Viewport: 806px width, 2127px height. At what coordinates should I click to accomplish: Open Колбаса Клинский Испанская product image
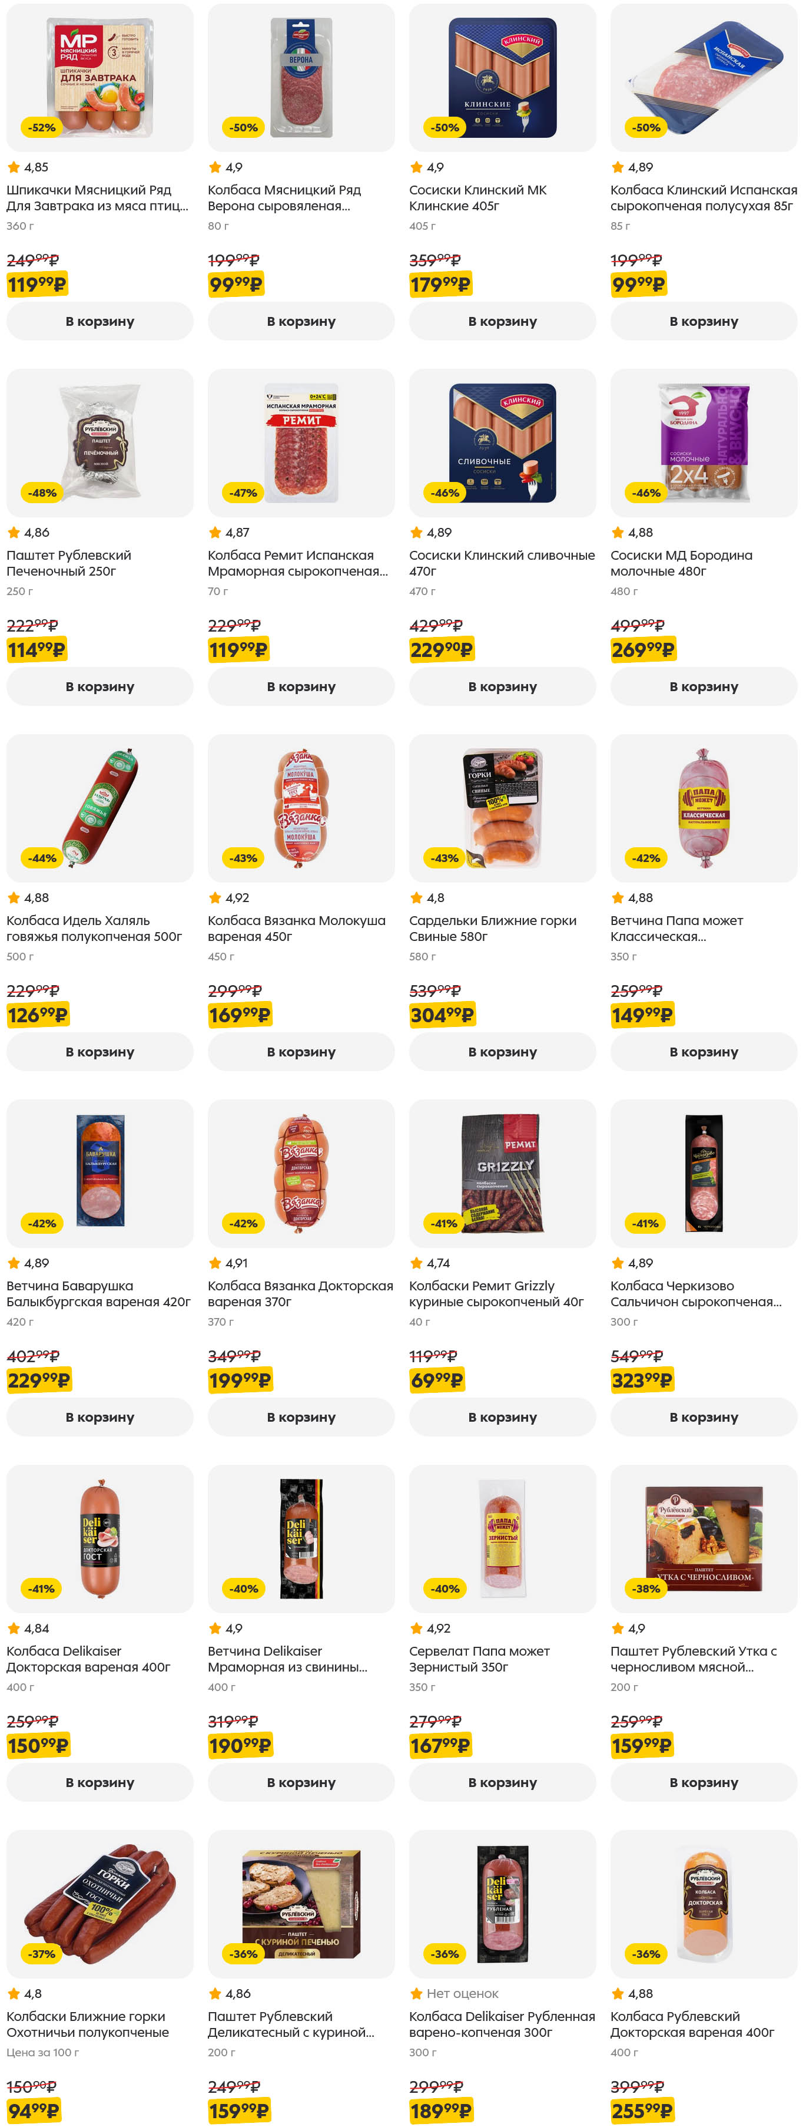click(703, 78)
